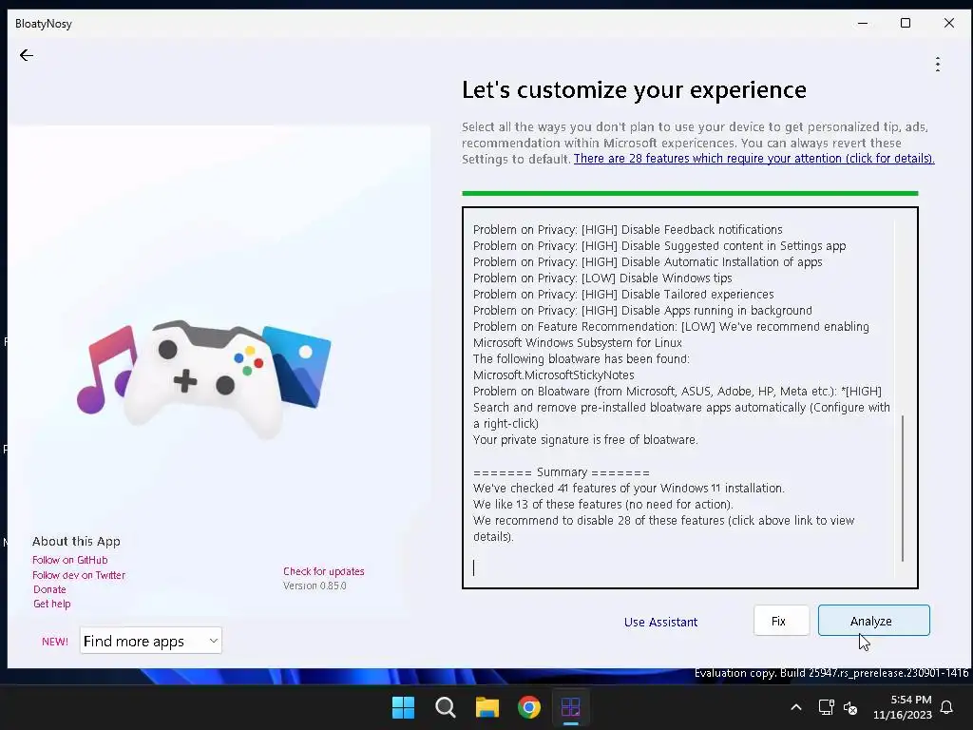Click inside the analysis results text box

pyautogui.click(x=690, y=397)
